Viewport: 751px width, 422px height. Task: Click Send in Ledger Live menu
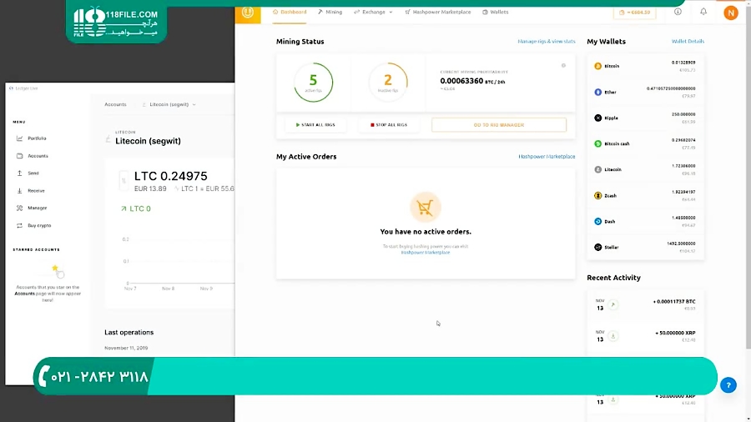pyautogui.click(x=28, y=173)
